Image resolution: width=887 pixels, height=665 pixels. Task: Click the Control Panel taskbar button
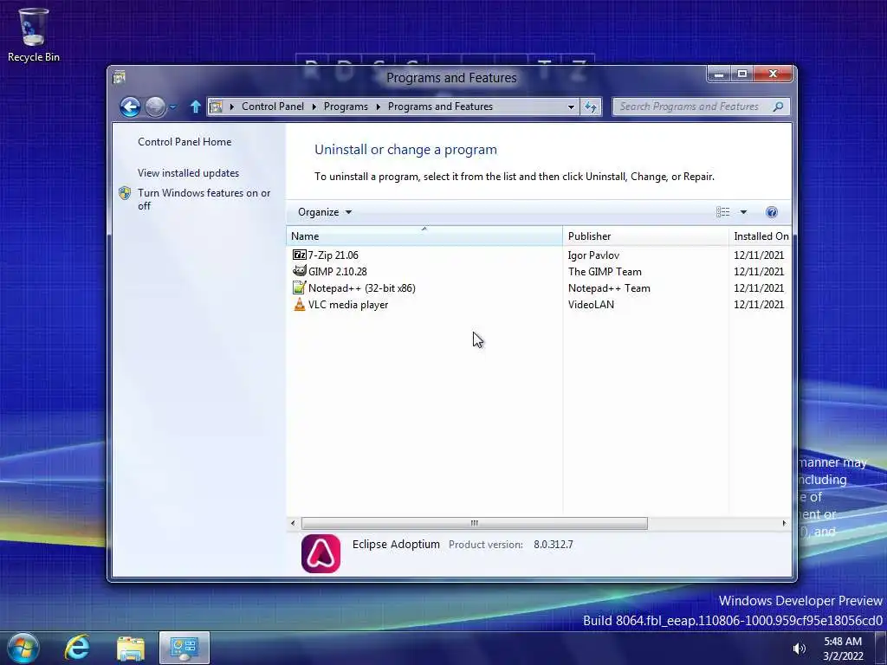[x=185, y=648]
